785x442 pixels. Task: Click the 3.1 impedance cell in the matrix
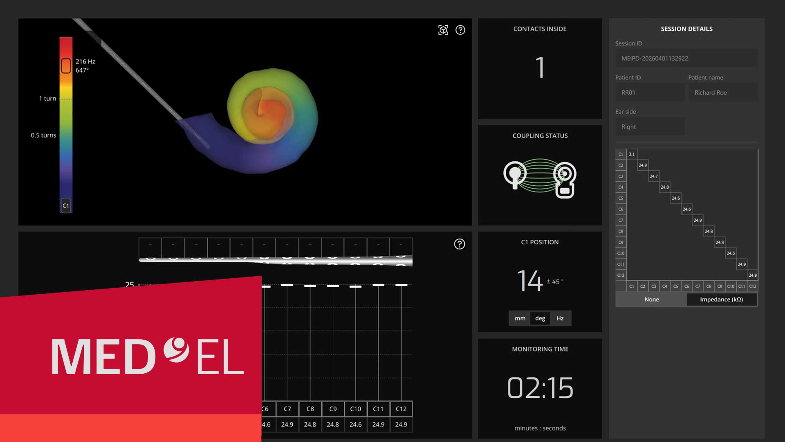click(632, 154)
